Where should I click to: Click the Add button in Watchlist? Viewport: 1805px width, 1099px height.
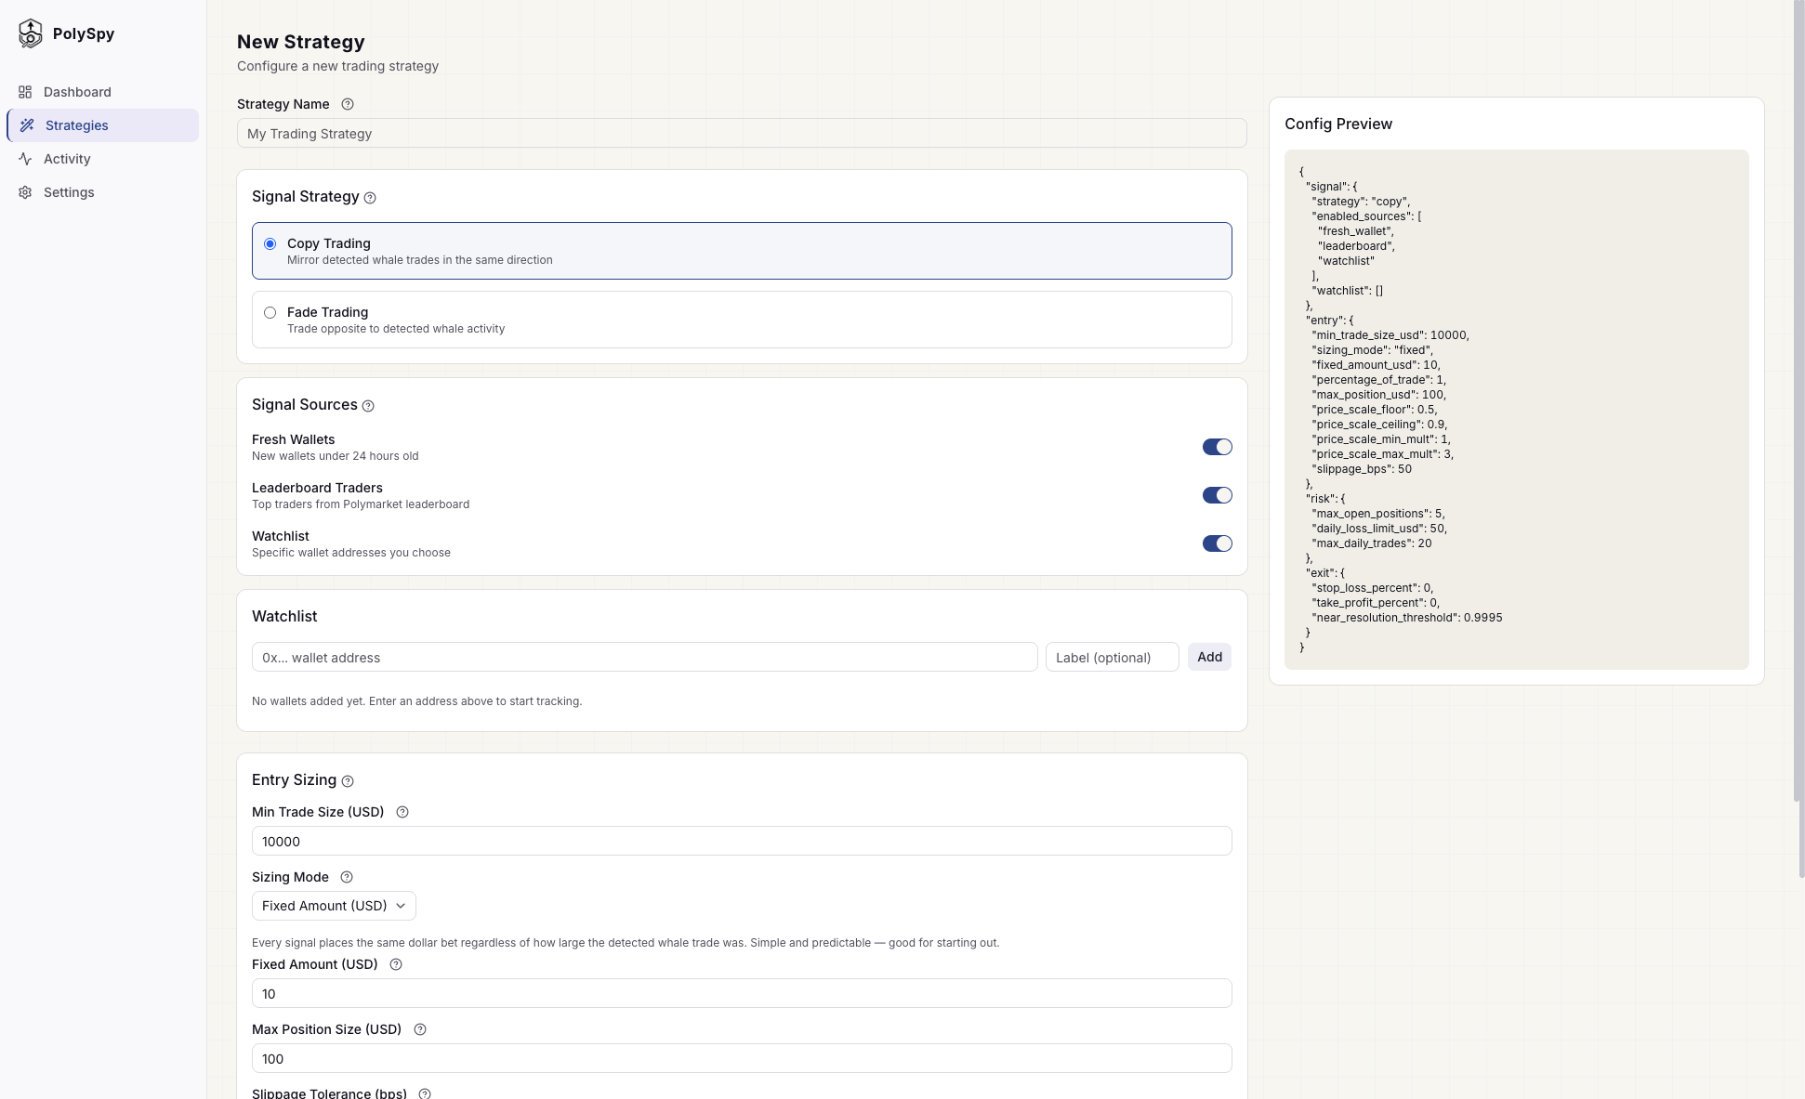[x=1208, y=657]
